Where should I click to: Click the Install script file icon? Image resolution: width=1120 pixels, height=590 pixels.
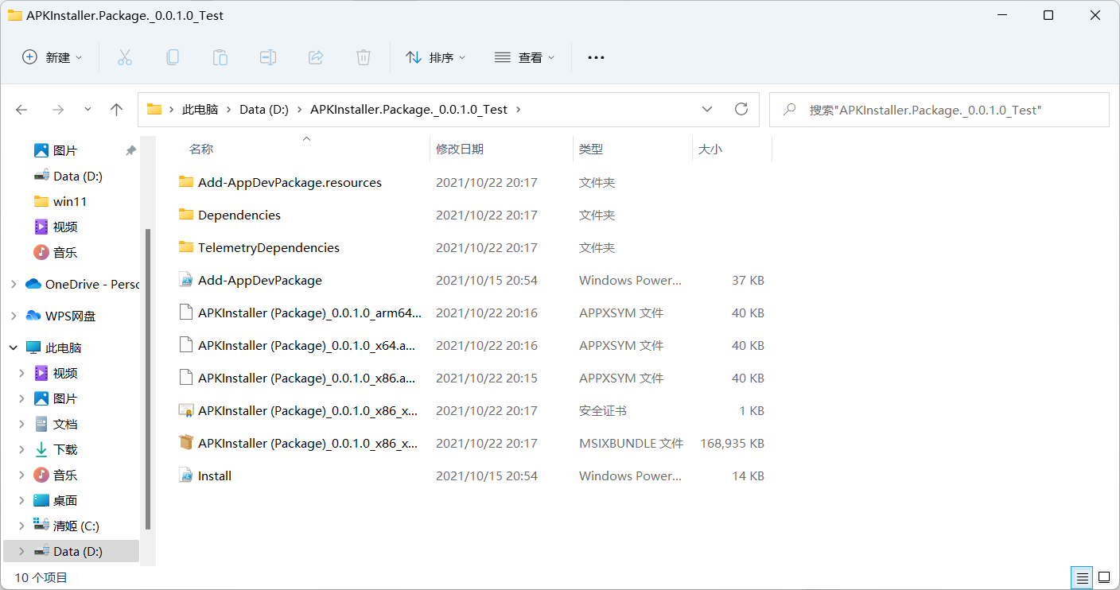pos(186,475)
